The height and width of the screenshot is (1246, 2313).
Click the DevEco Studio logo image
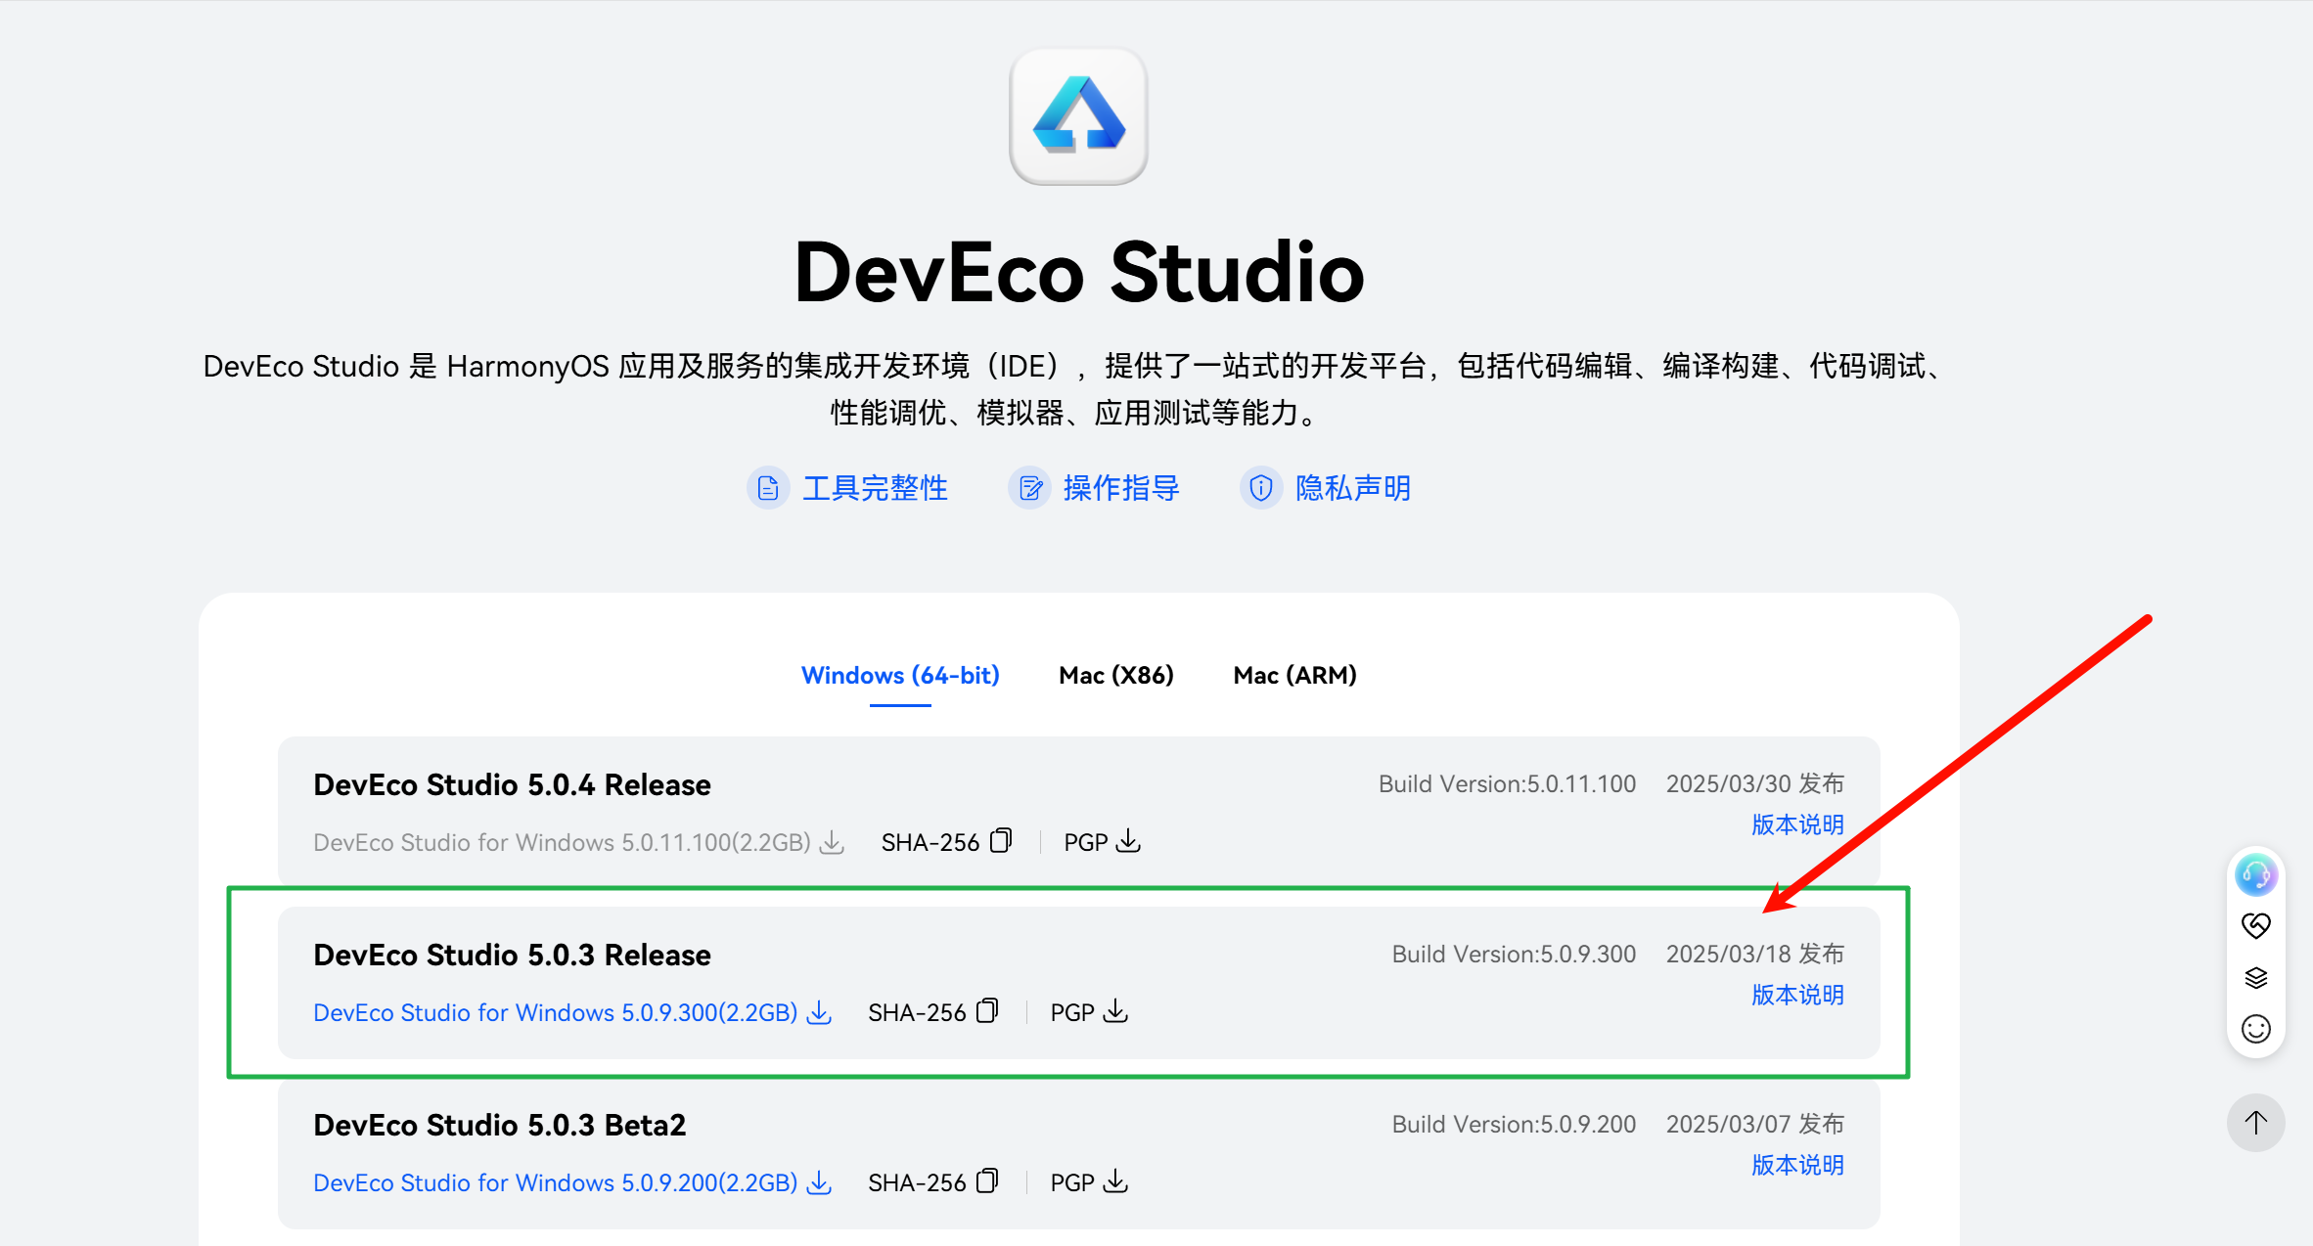[x=1078, y=115]
